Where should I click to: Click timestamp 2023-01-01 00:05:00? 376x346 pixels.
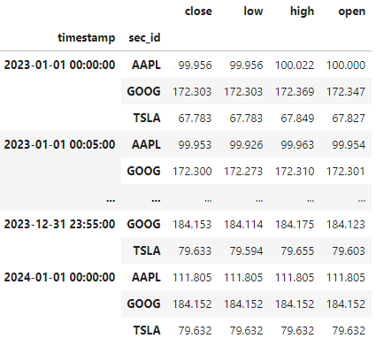pos(59,144)
